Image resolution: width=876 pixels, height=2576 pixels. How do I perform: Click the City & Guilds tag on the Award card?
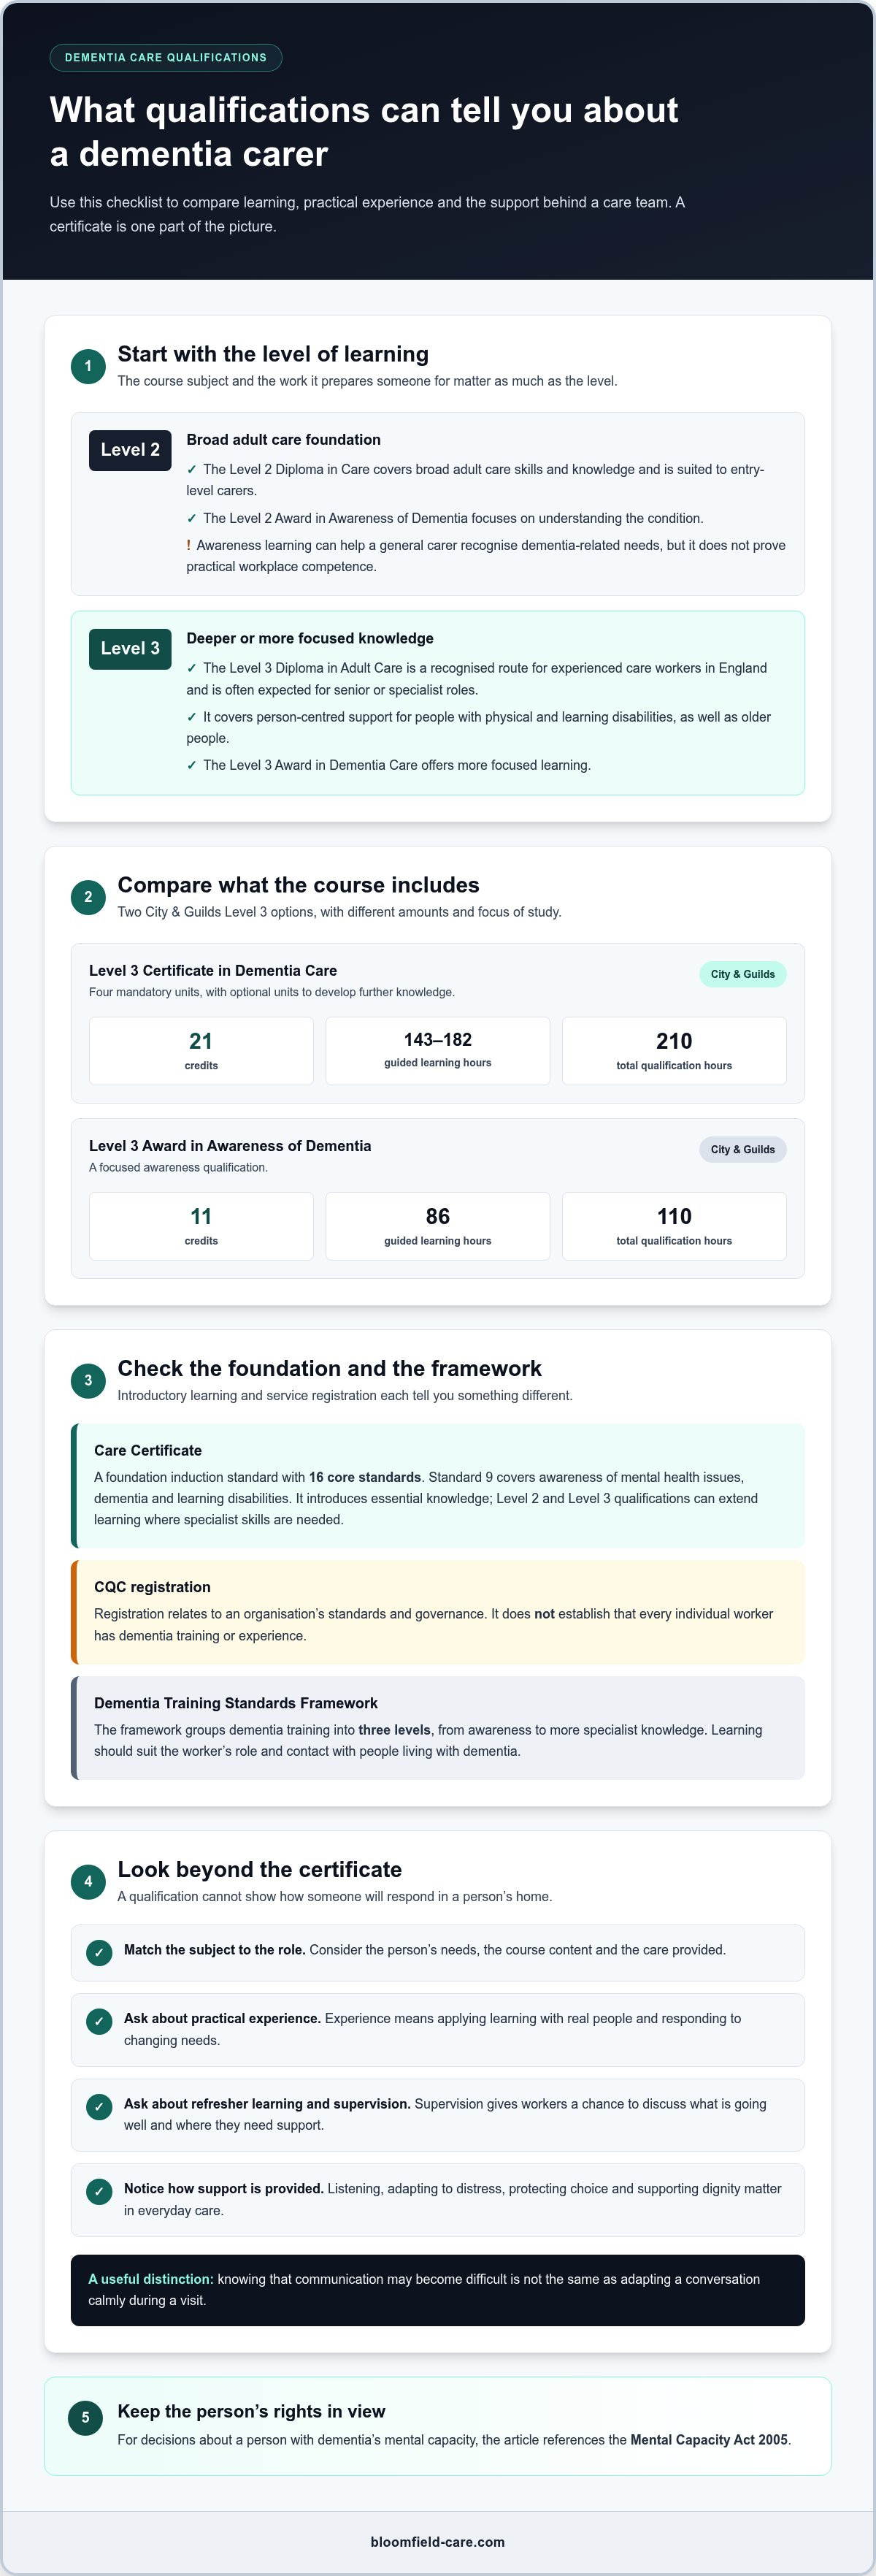pyautogui.click(x=743, y=1149)
